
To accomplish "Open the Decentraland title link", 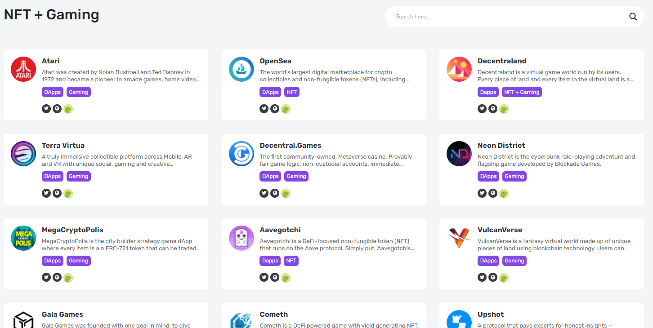I will pos(502,61).
